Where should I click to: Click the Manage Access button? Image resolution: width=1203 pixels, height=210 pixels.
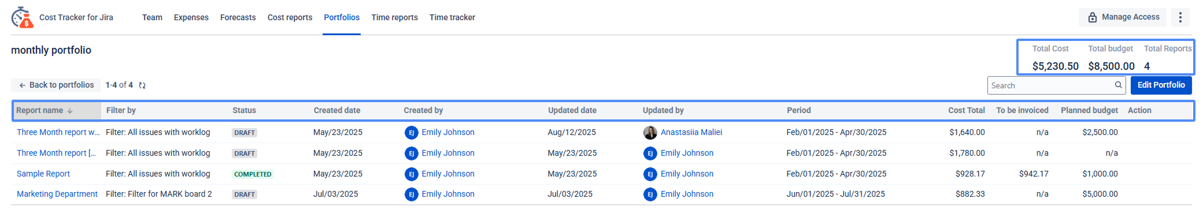tap(1123, 17)
